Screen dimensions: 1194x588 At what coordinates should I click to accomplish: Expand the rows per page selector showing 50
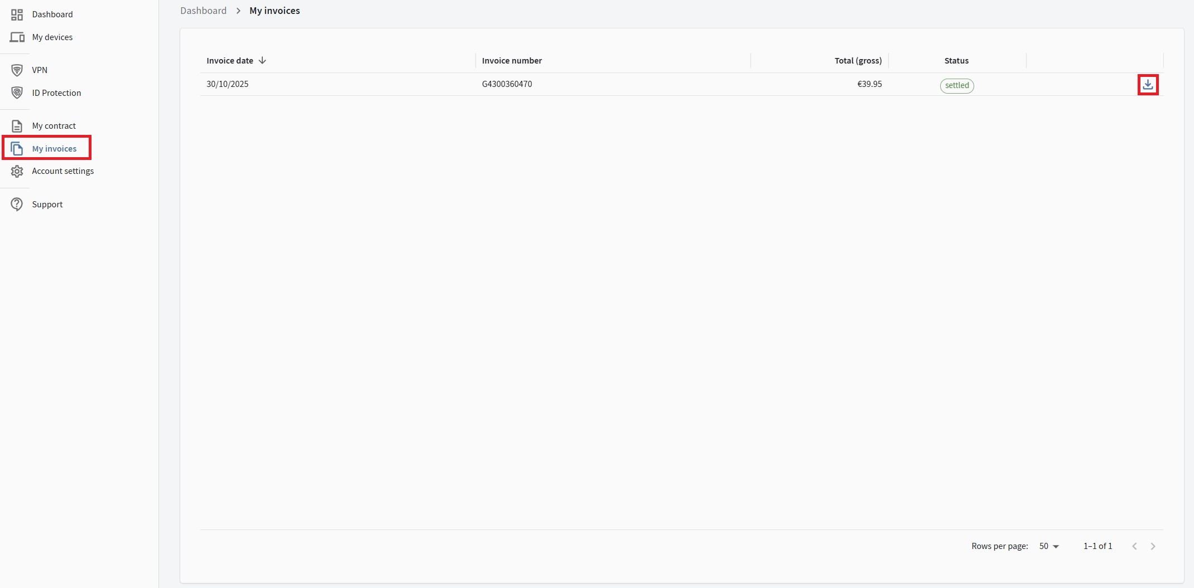pos(1049,546)
